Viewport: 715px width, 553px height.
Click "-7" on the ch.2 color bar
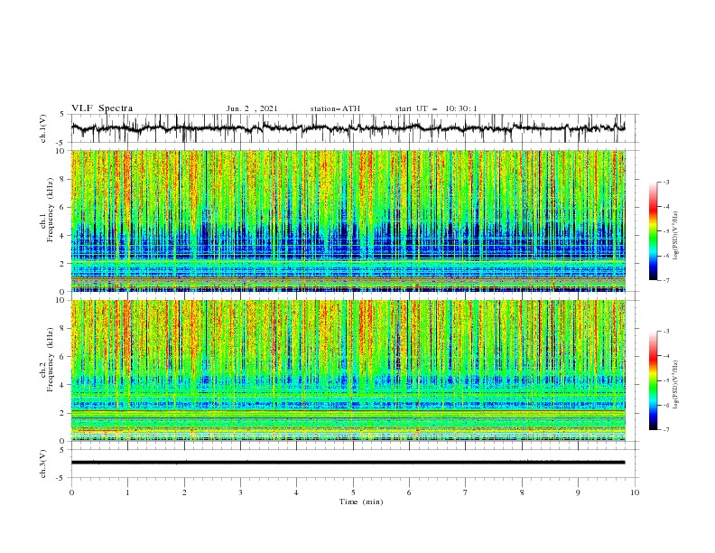665,430
